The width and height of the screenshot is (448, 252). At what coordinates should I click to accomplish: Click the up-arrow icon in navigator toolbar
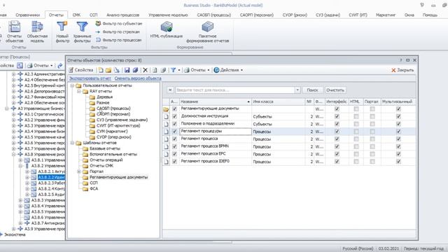tap(20, 65)
